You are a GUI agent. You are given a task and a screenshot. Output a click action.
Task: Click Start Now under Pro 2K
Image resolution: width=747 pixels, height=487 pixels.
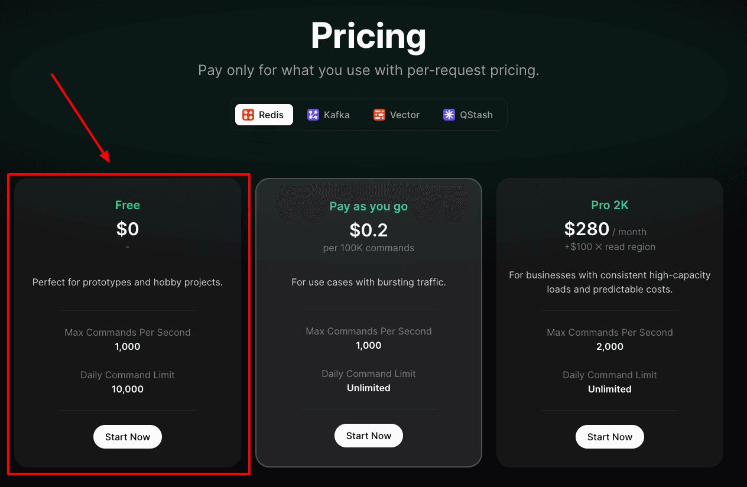pyautogui.click(x=610, y=437)
